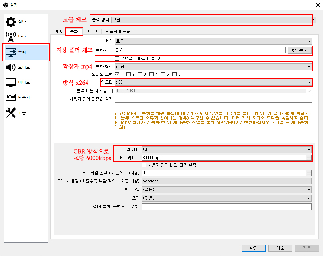Open the 오디오 speaker icon in sidebar
The height and width of the screenshot is (256, 323).
(11, 67)
